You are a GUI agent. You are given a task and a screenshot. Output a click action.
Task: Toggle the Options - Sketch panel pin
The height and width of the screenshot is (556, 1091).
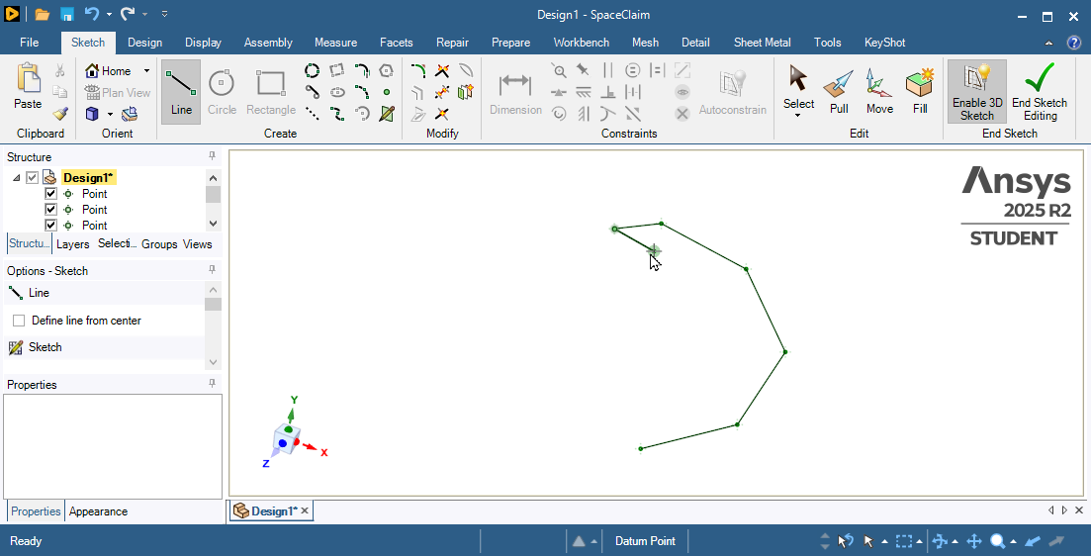[212, 270]
